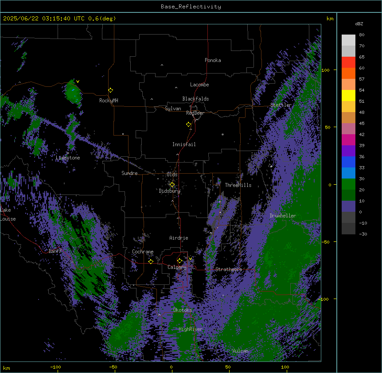Click the yellow V marker northwest of RockyMH
The width and height of the screenshot is (382, 373).
(78, 82)
